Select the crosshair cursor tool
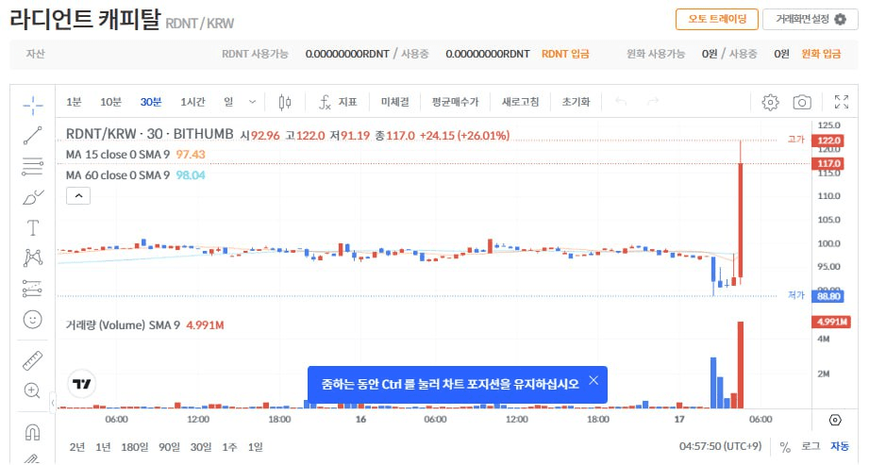Viewport: 886px width, 465px height. tap(33, 105)
